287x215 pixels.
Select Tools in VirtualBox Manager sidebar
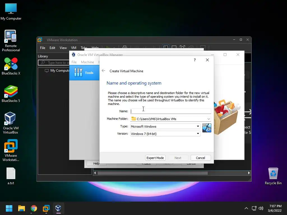(84, 73)
